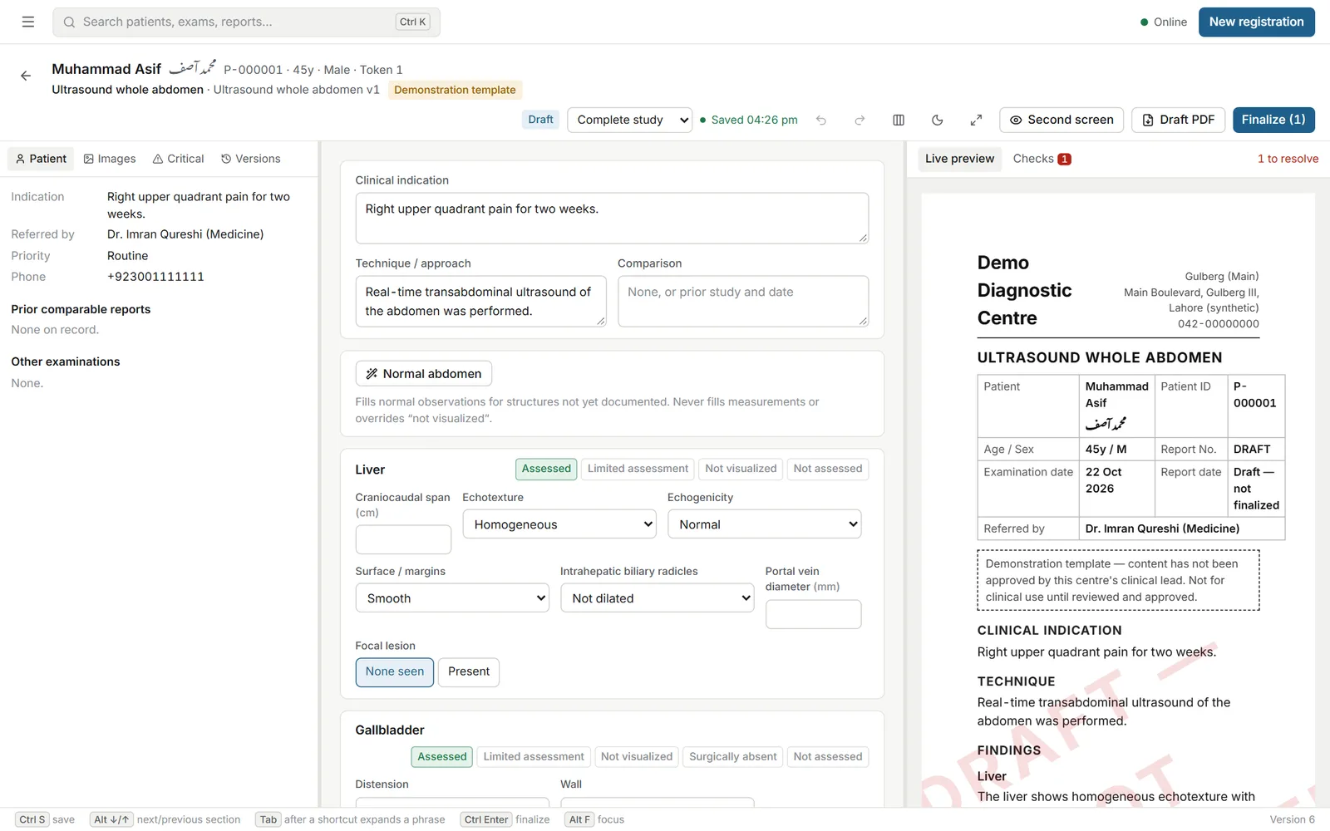Set Liver to Not assessed

(827, 469)
